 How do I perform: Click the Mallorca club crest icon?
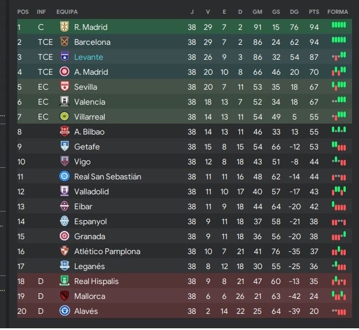(x=64, y=296)
